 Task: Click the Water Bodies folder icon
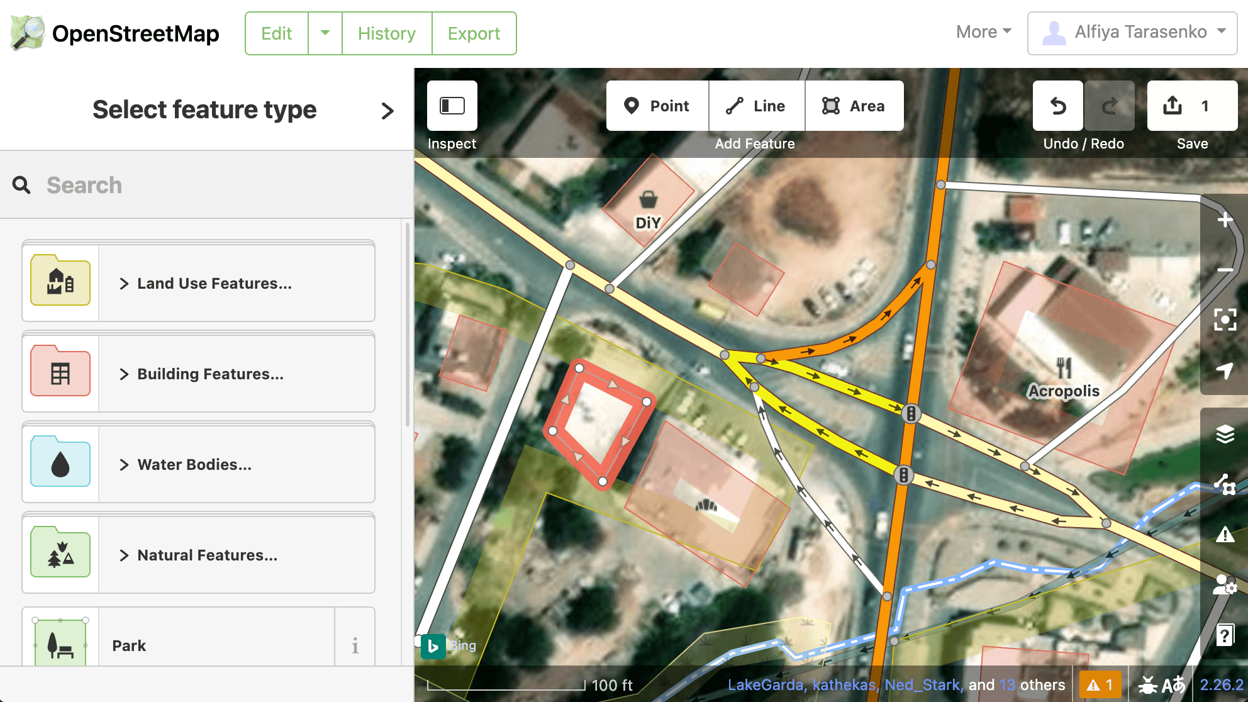(60, 462)
